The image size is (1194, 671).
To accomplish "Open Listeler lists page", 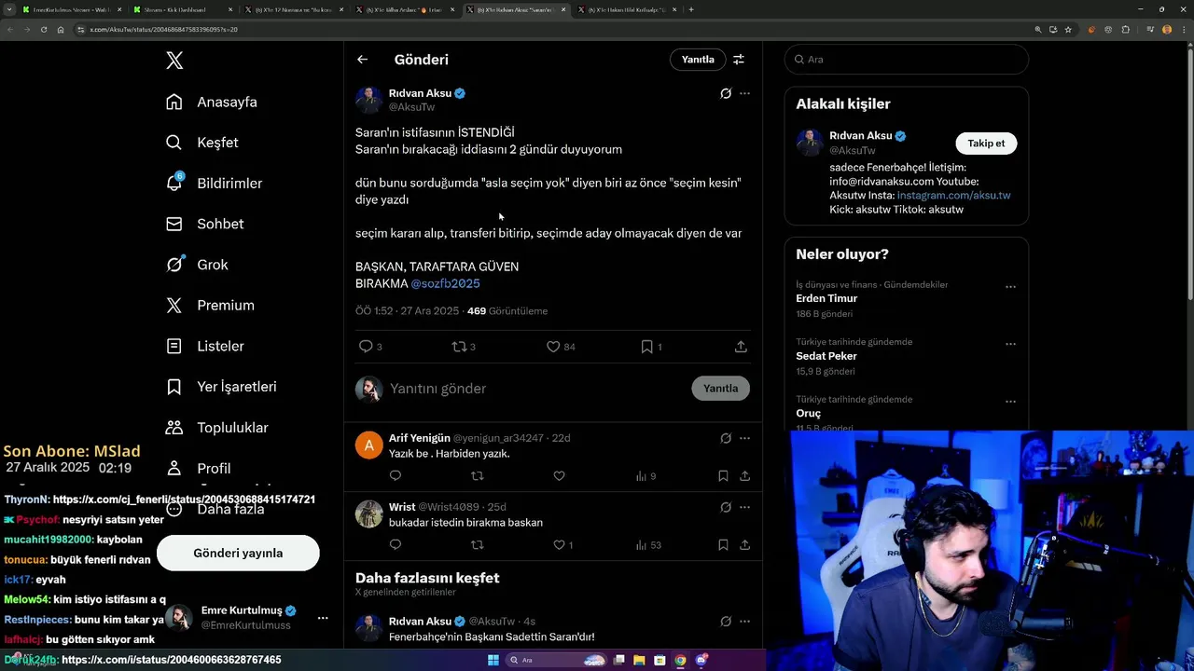I will click(x=204, y=346).
